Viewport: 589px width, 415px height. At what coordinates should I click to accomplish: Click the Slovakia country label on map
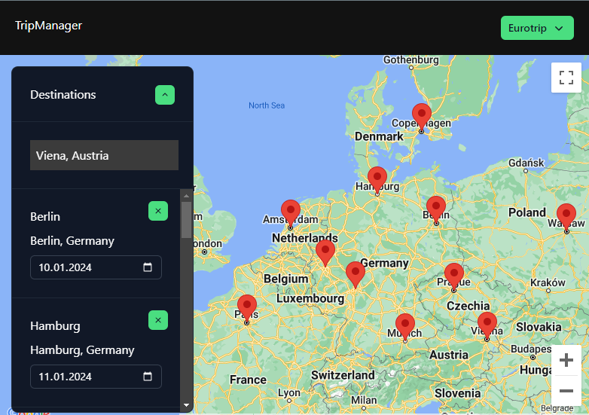(539, 327)
